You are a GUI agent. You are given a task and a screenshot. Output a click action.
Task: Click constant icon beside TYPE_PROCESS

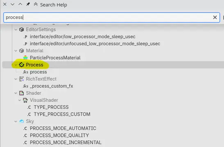click(x=29, y=107)
